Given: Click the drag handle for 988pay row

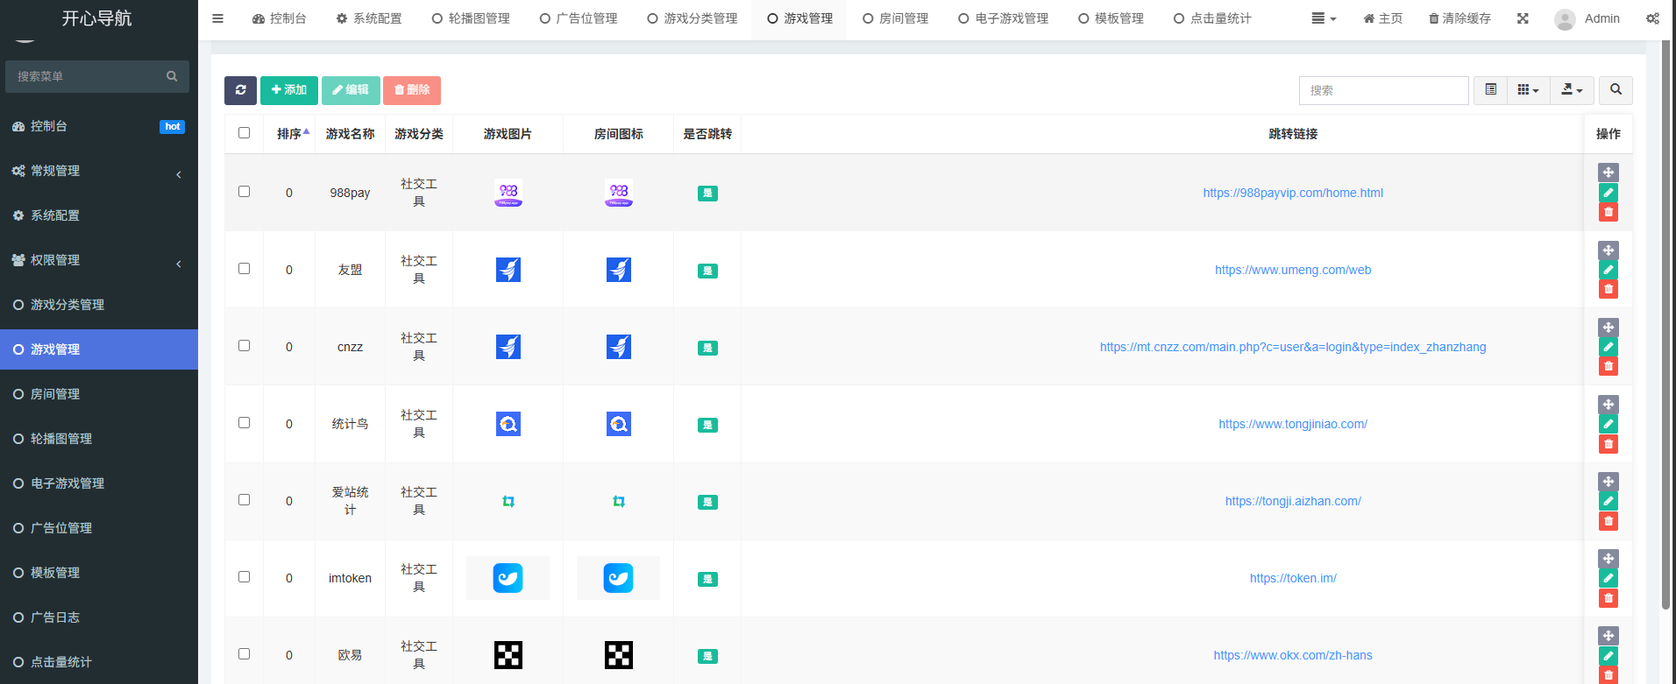Looking at the screenshot, I should click(1609, 173).
